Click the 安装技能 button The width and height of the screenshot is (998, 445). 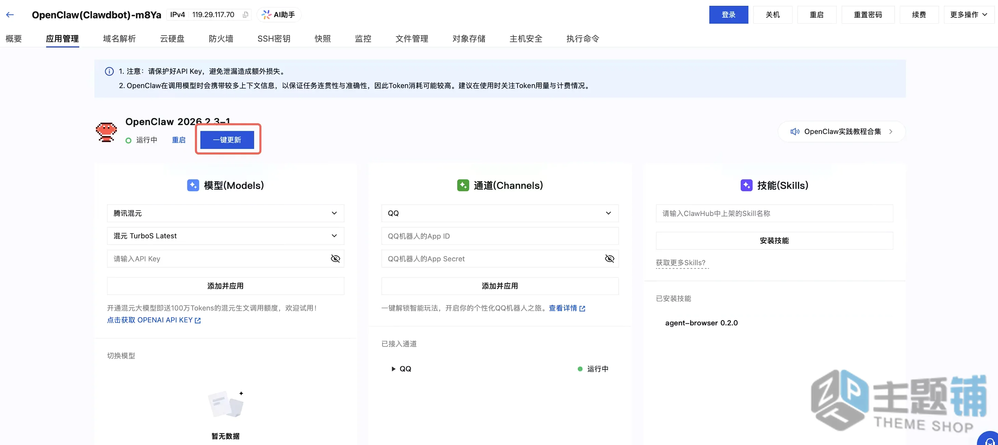coord(774,241)
